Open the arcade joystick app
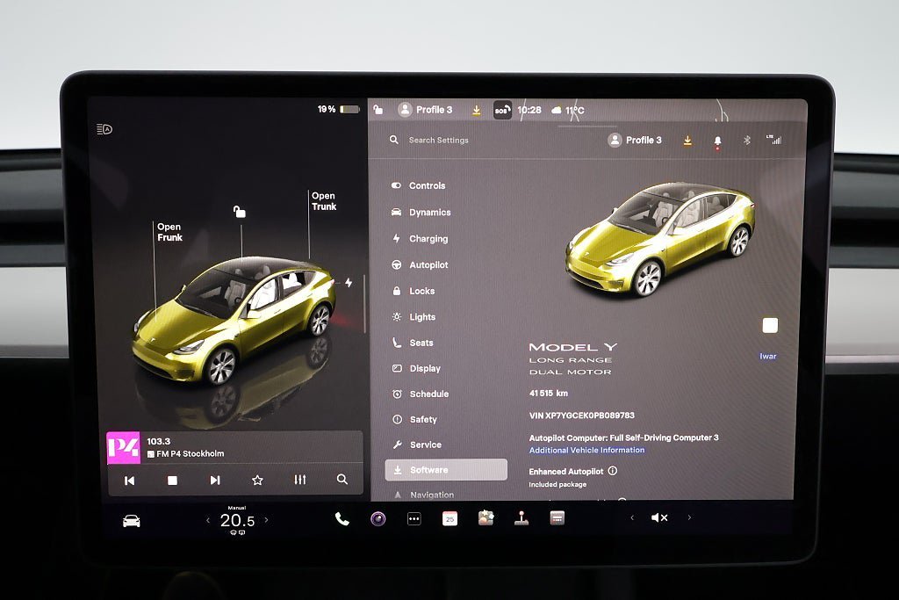The width and height of the screenshot is (899, 600). click(521, 518)
